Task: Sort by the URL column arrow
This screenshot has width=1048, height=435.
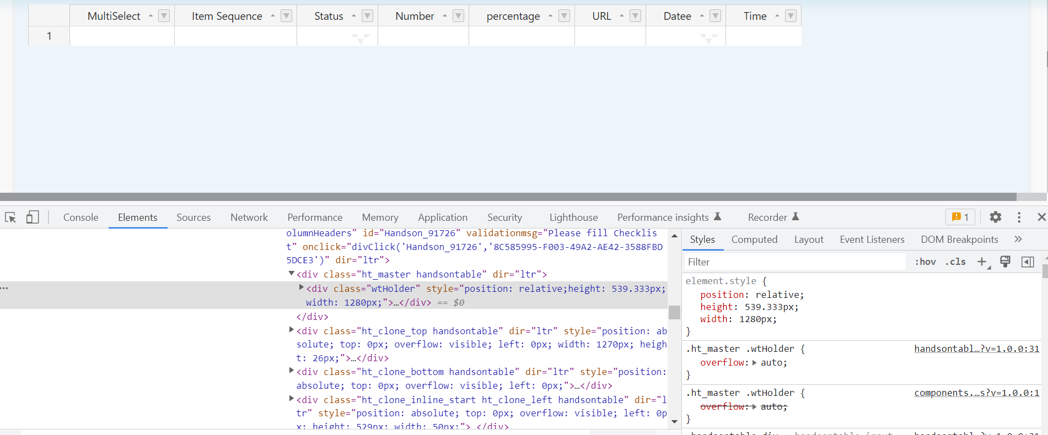Action: coord(621,16)
